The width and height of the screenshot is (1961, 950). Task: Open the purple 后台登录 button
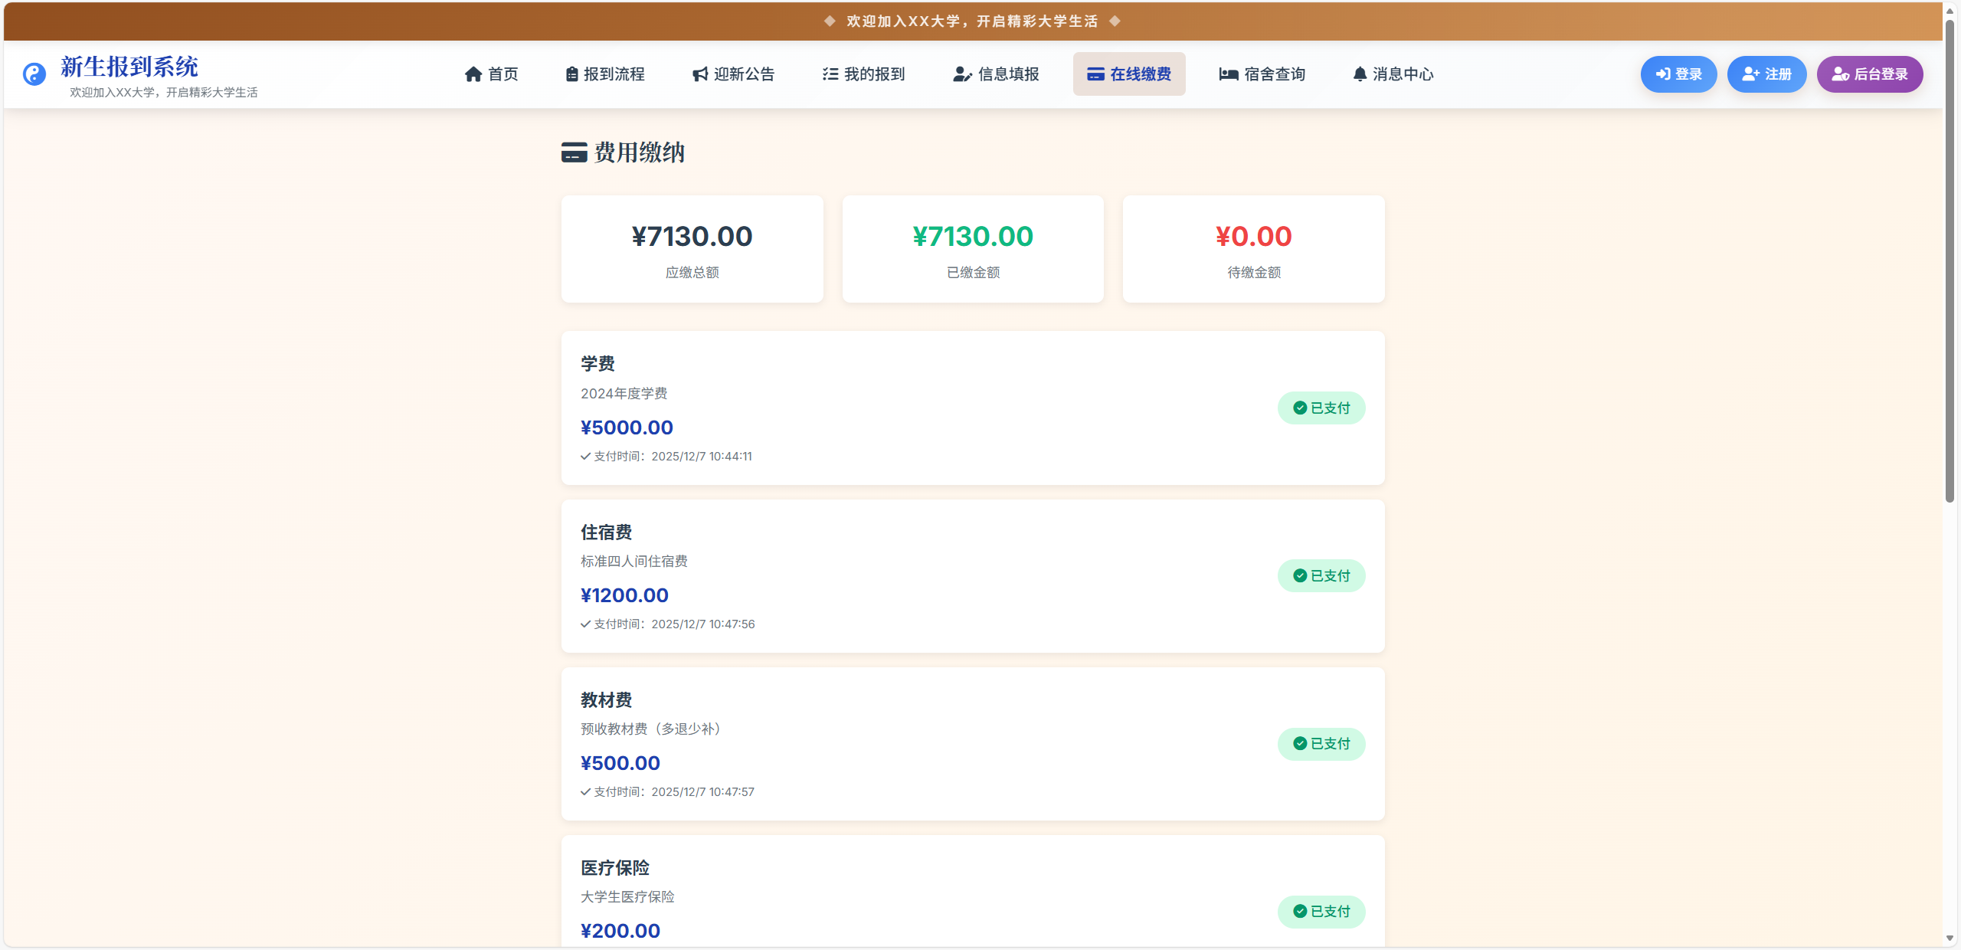[x=1869, y=74]
